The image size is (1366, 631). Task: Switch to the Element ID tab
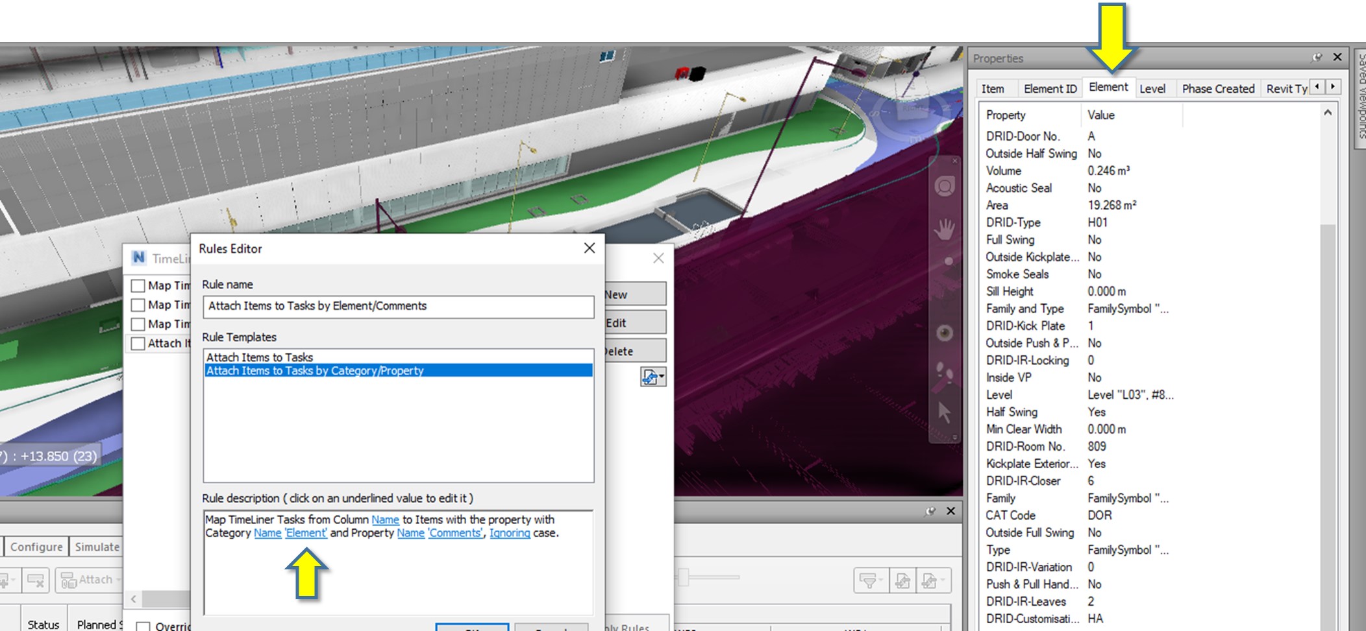tap(1050, 88)
